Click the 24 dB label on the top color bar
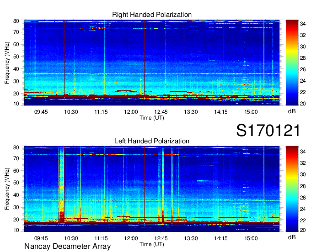 pos(303,81)
